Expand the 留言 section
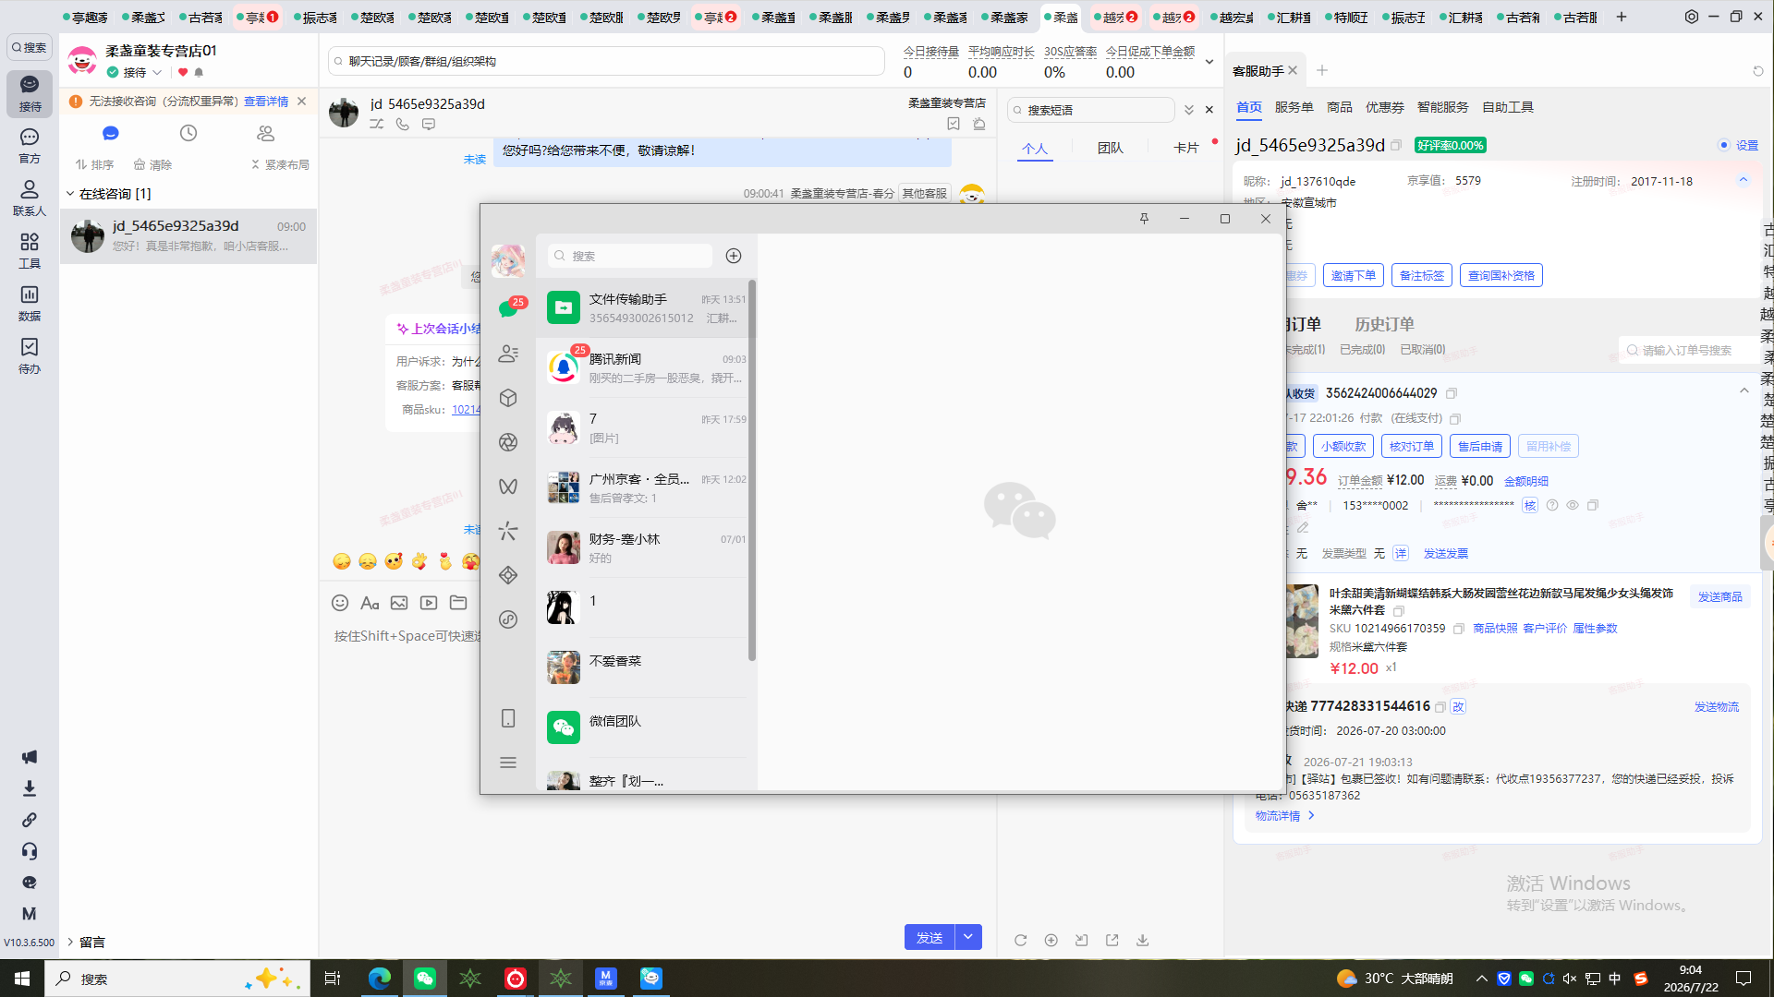Image resolution: width=1774 pixels, height=997 pixels. (70, 942)
